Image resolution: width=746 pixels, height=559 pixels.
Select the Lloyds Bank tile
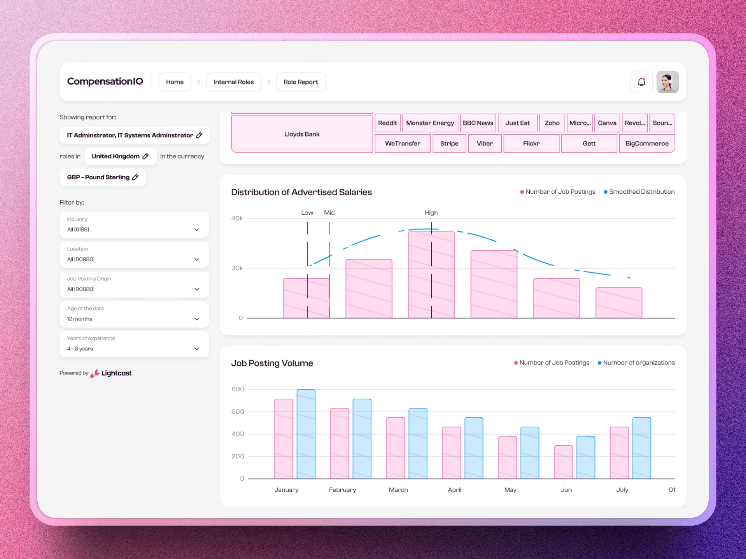click(x=302, y=134)
